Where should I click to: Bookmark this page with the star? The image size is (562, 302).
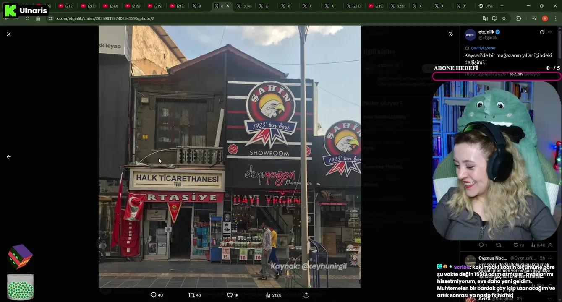click(504, 18)
